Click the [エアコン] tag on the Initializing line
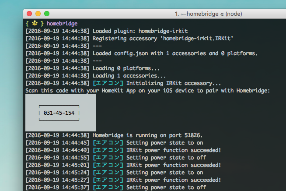Screen dimensions: 286x191 click(x=108, y=83)
